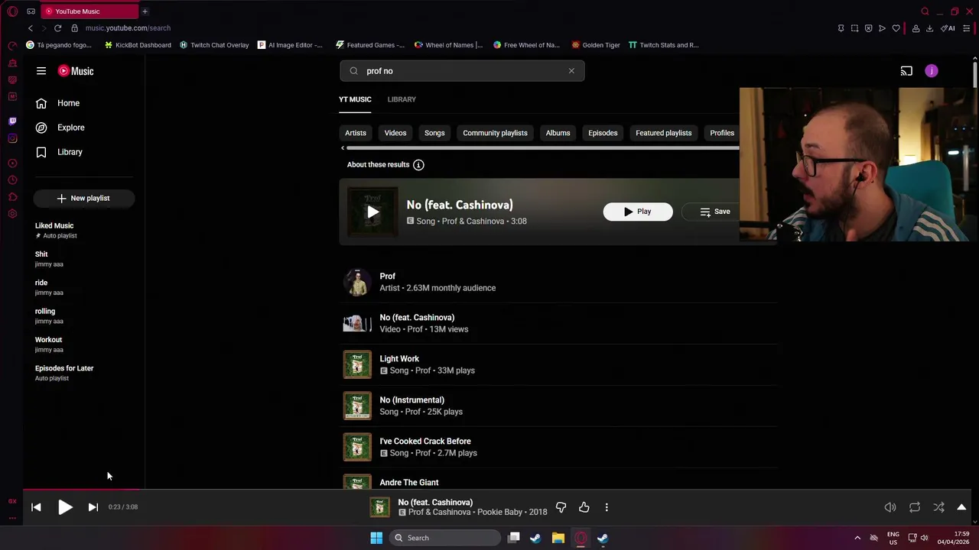Image resolution: width=979 pixels, height=550 pixels.
Task: Filter results by Albums chip
Action: coord(558,133)
